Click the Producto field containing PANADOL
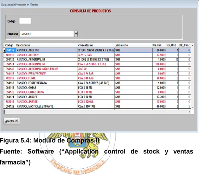The image size is (199, 181). tap(47, 34)
